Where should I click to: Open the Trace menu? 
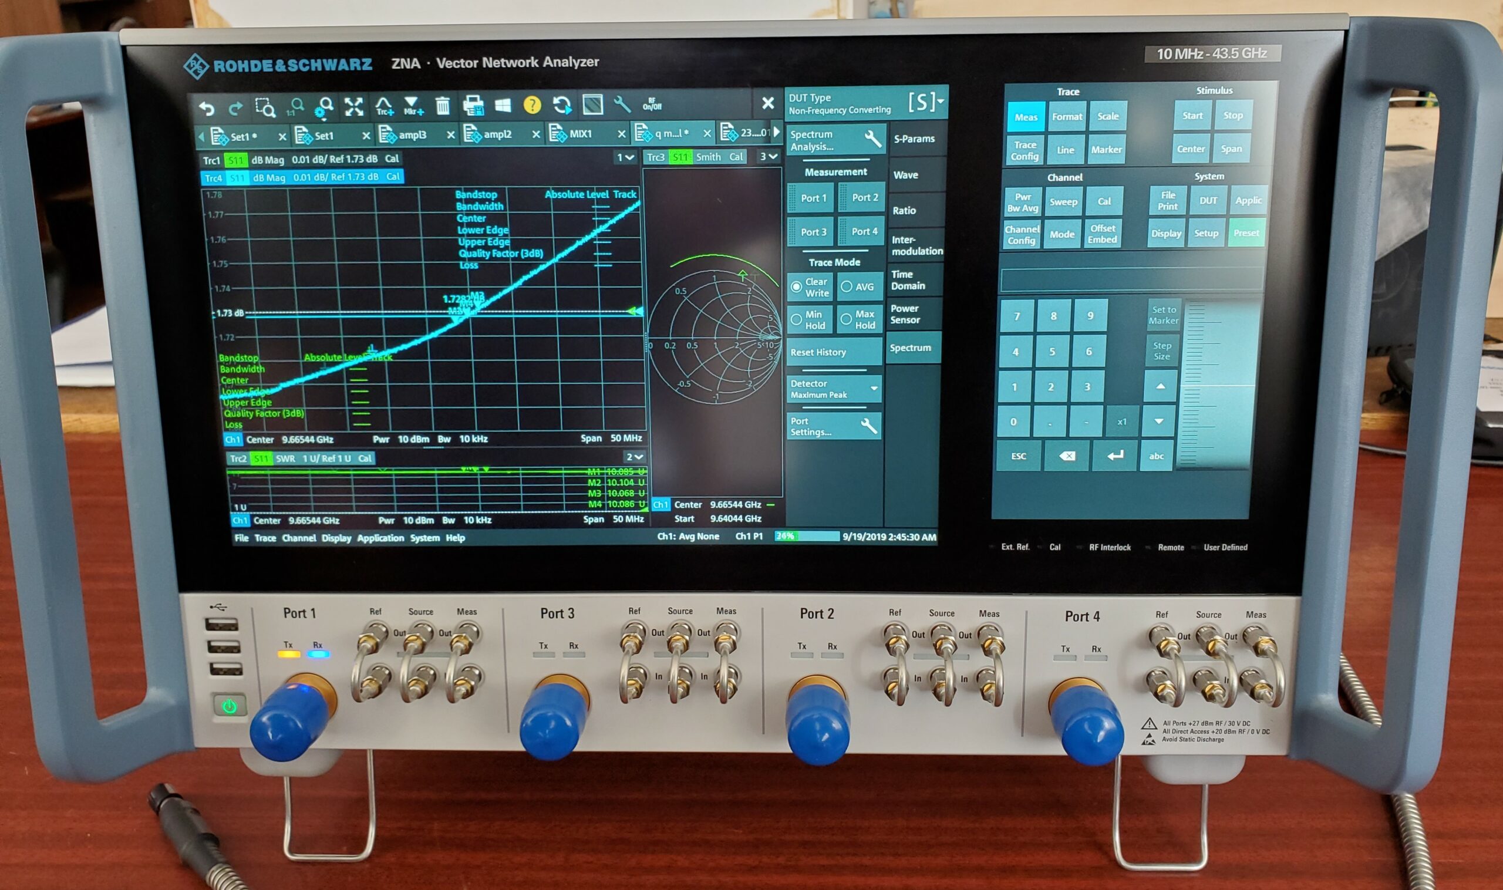point(265,538)
